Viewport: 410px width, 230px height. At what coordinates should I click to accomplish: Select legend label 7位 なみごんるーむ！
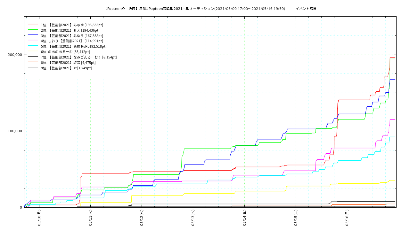[x=78, y=57]
